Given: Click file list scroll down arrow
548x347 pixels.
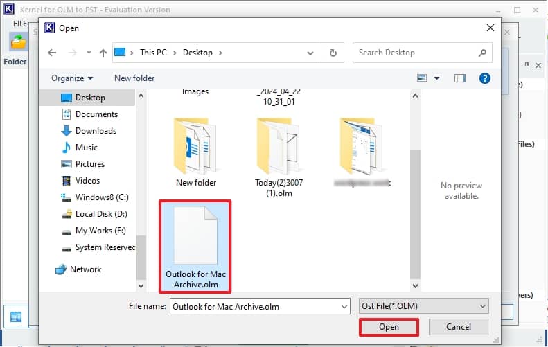Looking at the screenshot, I should click(x=415, y=285).
